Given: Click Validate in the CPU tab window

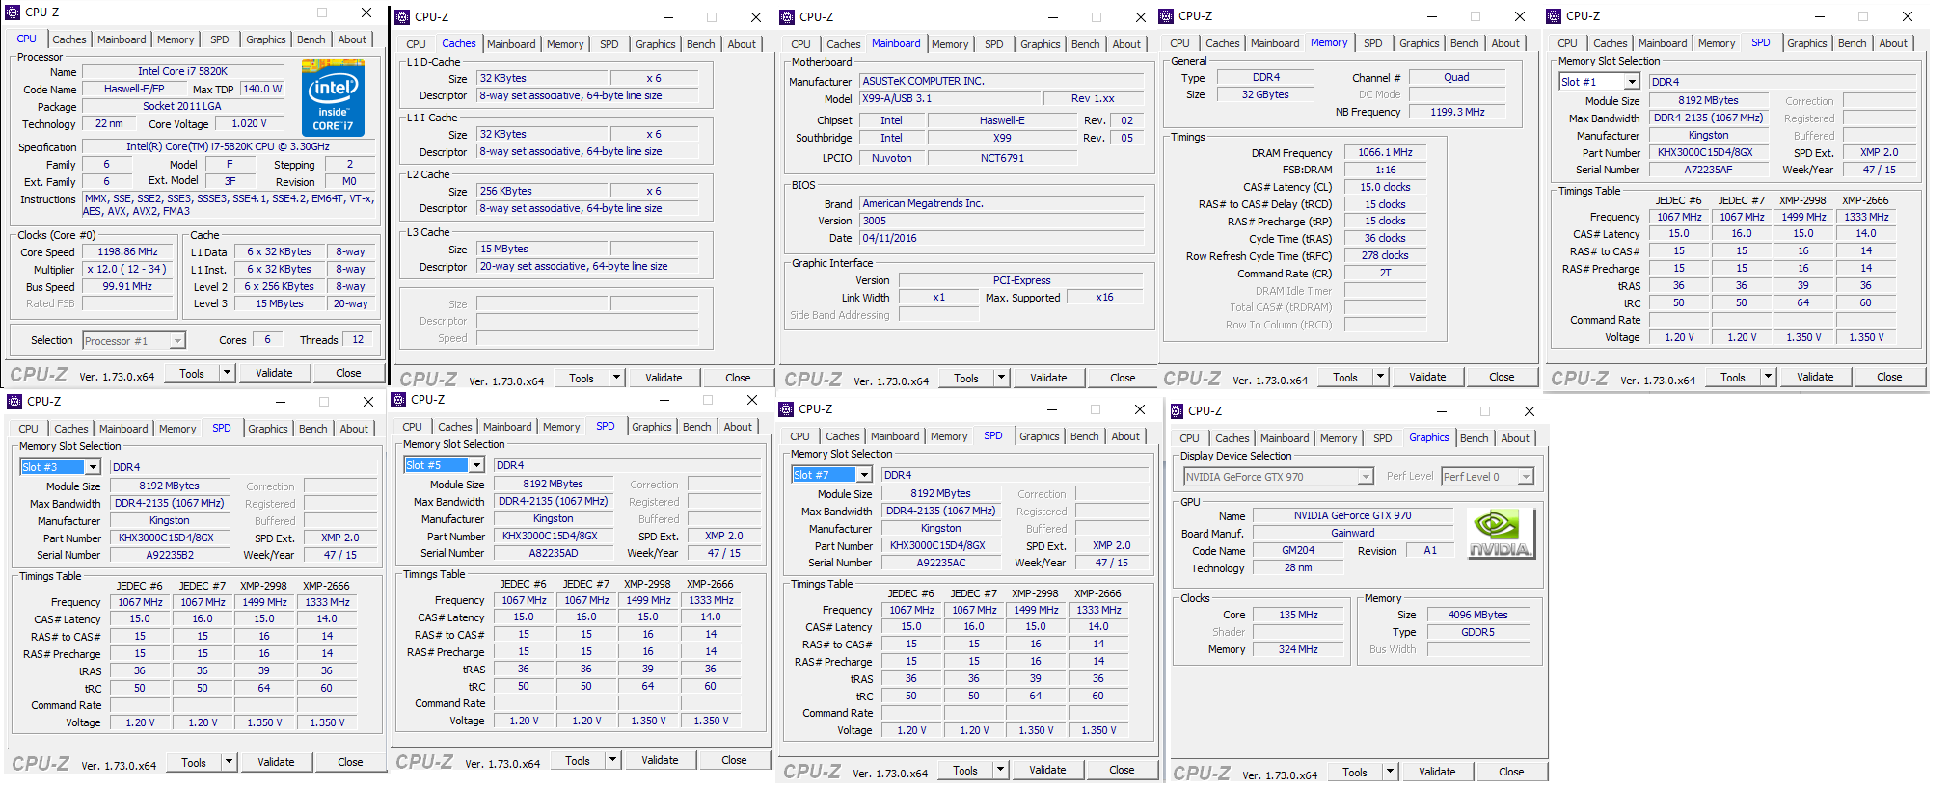Looking at the screenshot, I should 274,373.
